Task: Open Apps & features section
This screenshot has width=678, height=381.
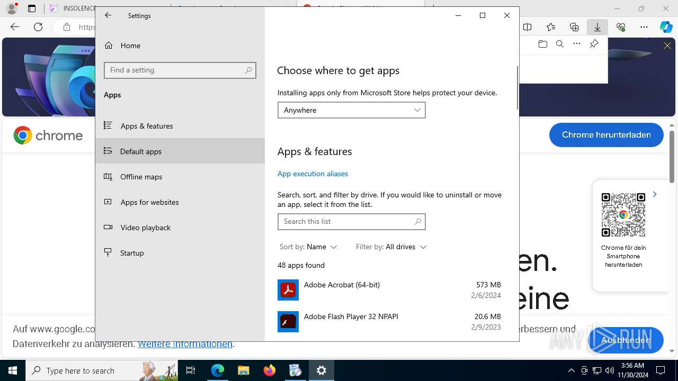Action: (180, 126)
